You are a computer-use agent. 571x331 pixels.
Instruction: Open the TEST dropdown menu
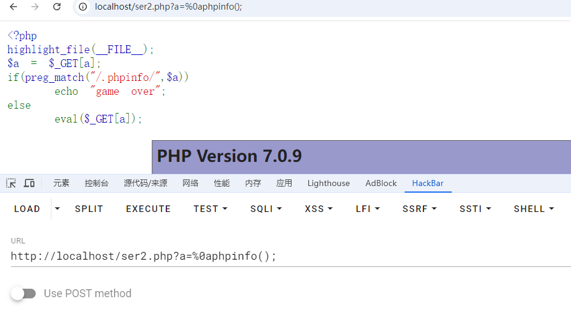(x=210, y=209)
